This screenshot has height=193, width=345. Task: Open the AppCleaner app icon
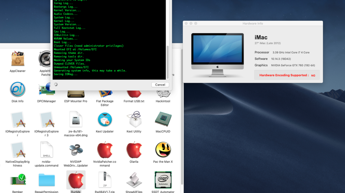click(18, 59)
